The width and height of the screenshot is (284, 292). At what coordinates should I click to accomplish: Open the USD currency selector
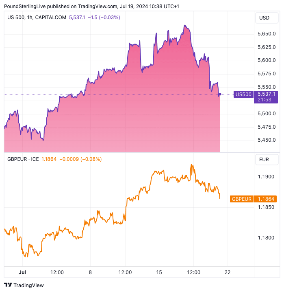[x=264, y=18]
